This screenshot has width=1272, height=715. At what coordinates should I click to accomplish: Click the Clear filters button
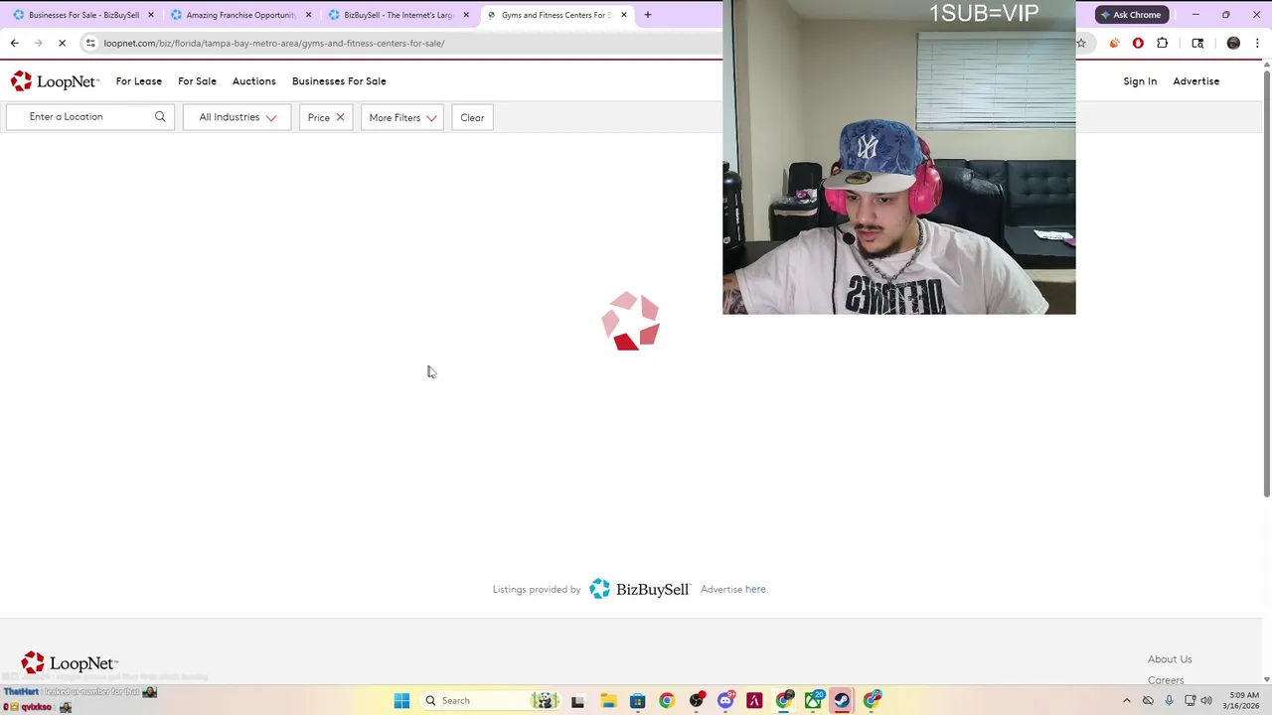tap(472, 117)
